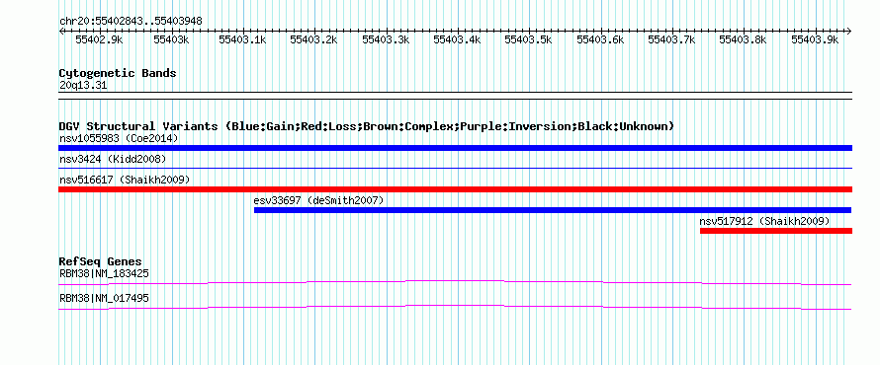Select the RBM38|NM_017495 gene track line

(455, 307)
